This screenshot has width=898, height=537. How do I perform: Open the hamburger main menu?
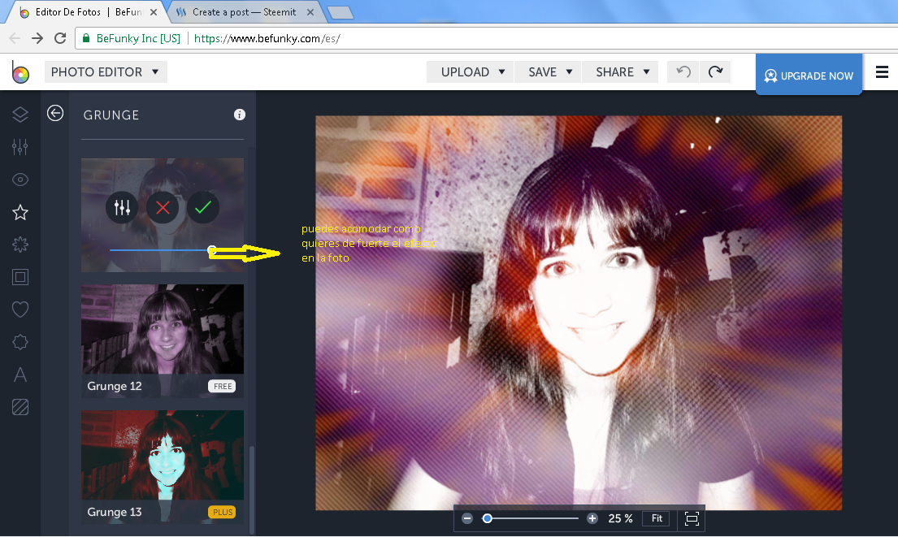(882, 72)
